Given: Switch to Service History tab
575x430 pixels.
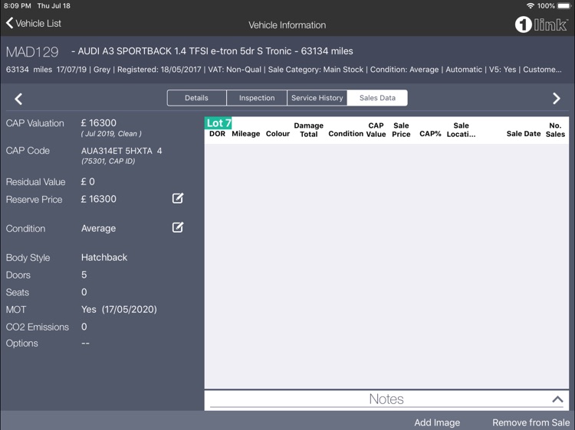Looking at the screenshot, I should pyautogui.click(x=317, y=98).
